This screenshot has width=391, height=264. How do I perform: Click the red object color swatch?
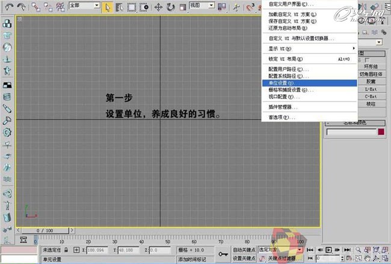click(x=381, y=131)
